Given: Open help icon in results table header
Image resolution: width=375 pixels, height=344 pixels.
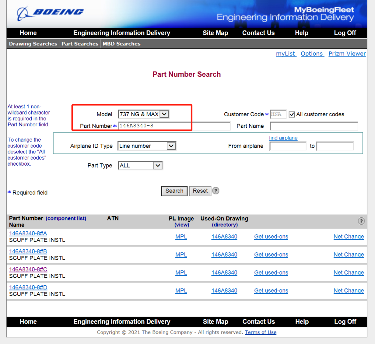Looking at the screenshot, I should coord(361,221).
